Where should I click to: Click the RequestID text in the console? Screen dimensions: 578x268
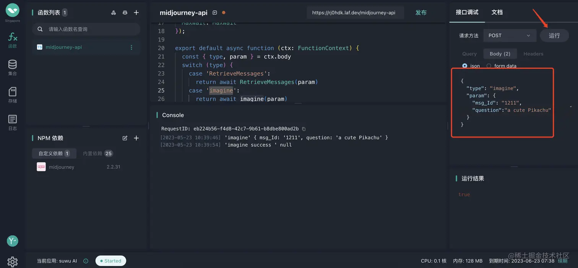coord(230,129)
